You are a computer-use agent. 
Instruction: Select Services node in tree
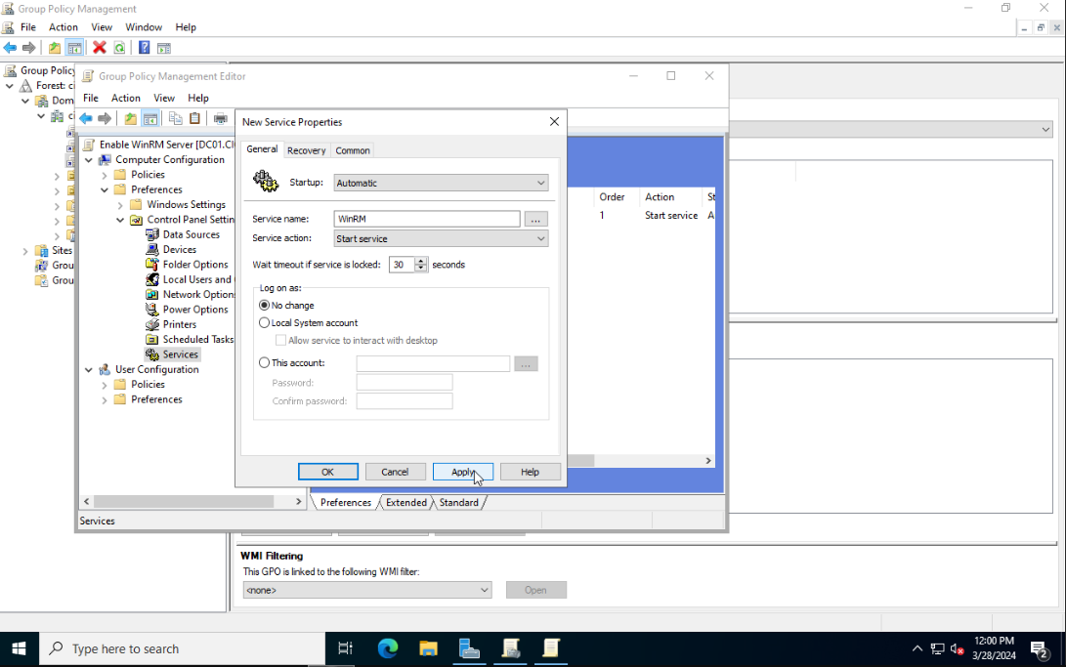180,354
